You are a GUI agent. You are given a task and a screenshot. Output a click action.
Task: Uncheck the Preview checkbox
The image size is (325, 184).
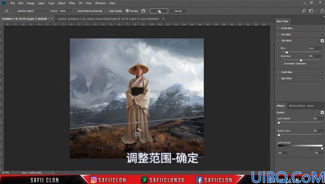click(x=127, y=11)
